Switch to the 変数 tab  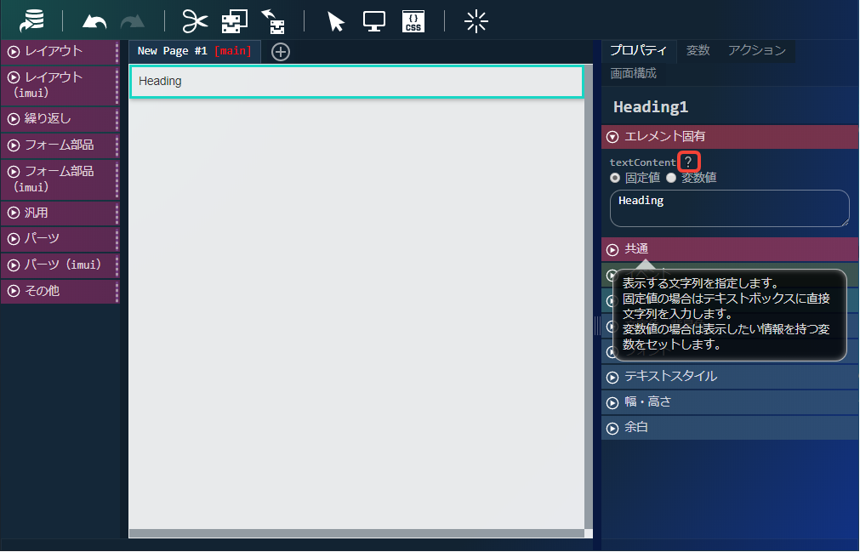698,50
